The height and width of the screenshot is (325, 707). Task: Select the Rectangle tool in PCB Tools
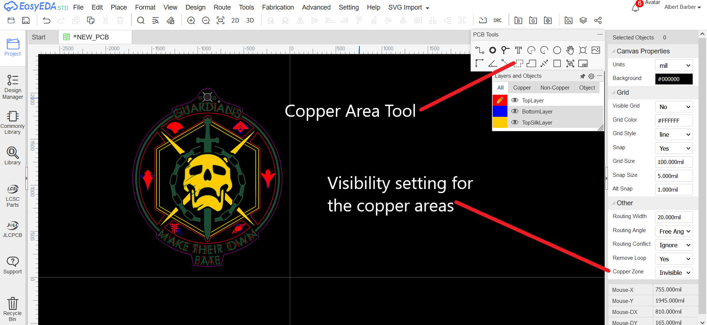[557, 63]
